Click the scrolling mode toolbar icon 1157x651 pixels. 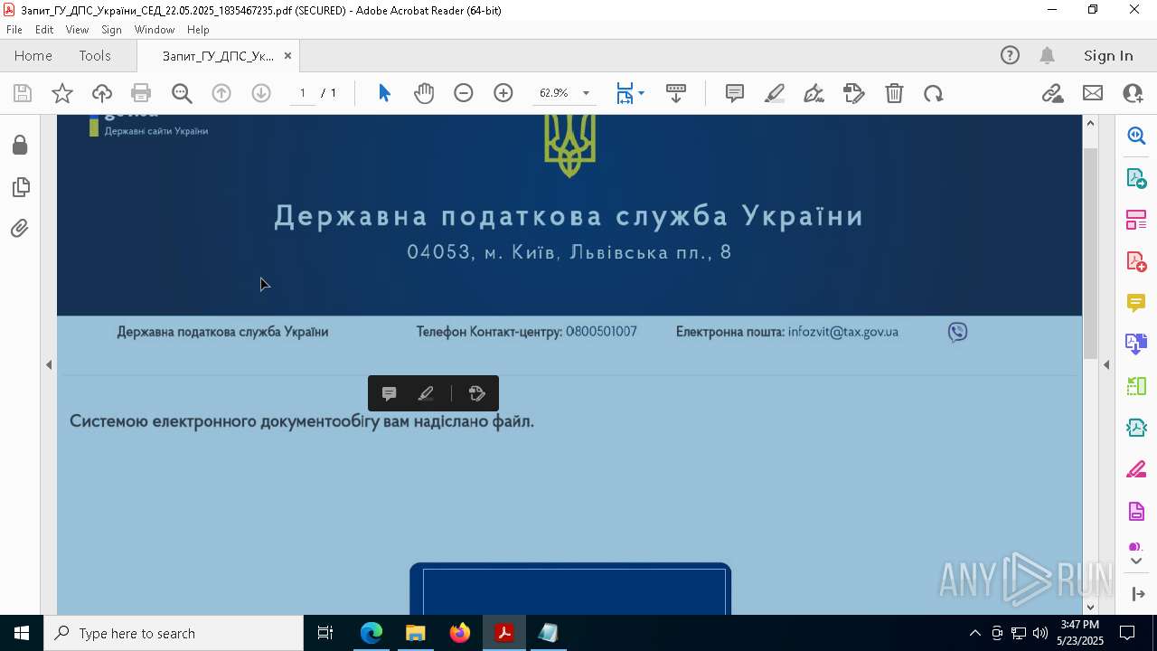pos(676,93)
